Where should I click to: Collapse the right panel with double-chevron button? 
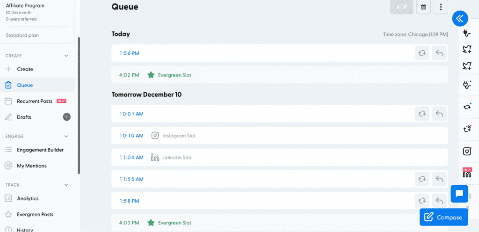coord(460,19)
